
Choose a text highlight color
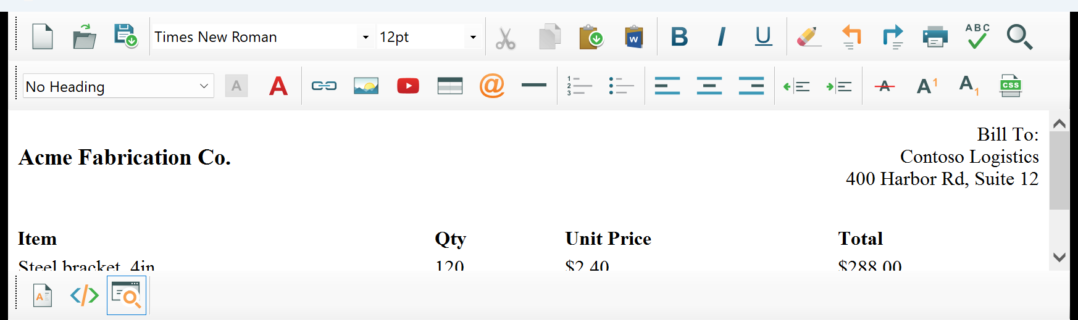click(236, 86)
